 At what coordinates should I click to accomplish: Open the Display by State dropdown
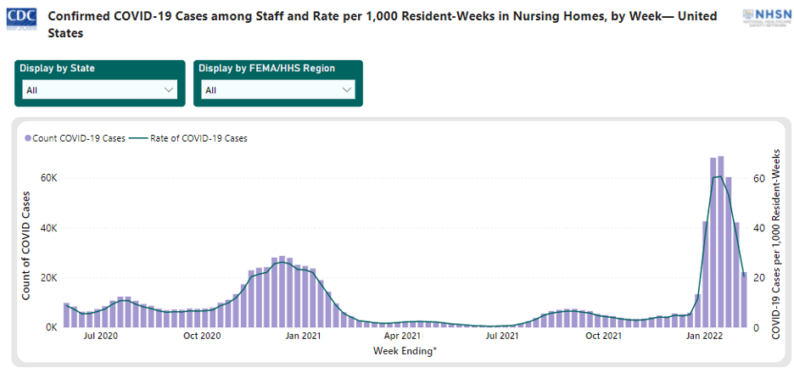[98, 90]
